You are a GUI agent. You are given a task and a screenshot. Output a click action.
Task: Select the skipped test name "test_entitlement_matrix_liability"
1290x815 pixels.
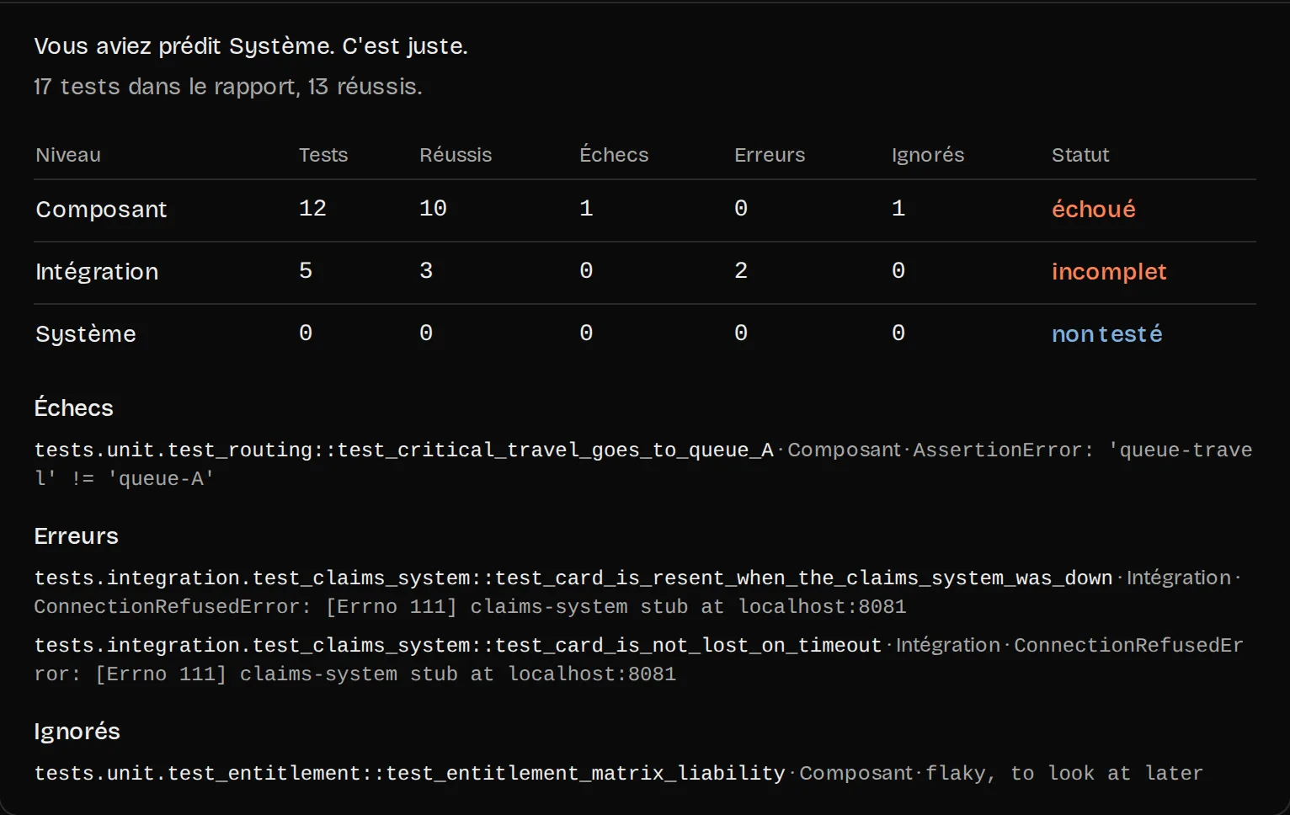(586, 774)
